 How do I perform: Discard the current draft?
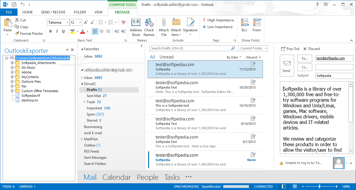(312, 49)
